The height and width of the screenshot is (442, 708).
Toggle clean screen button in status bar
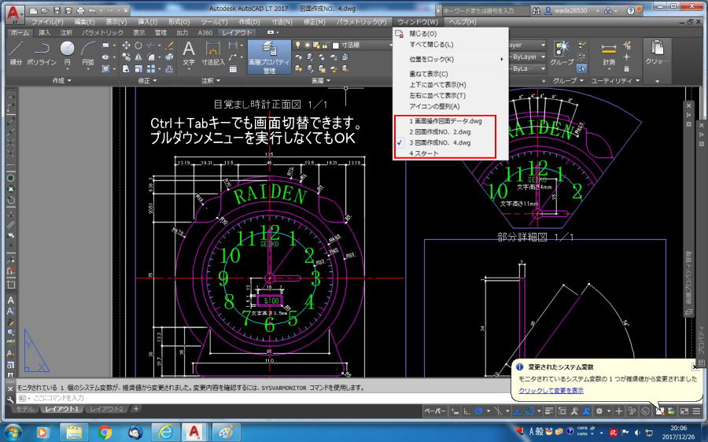pos(684,411)
